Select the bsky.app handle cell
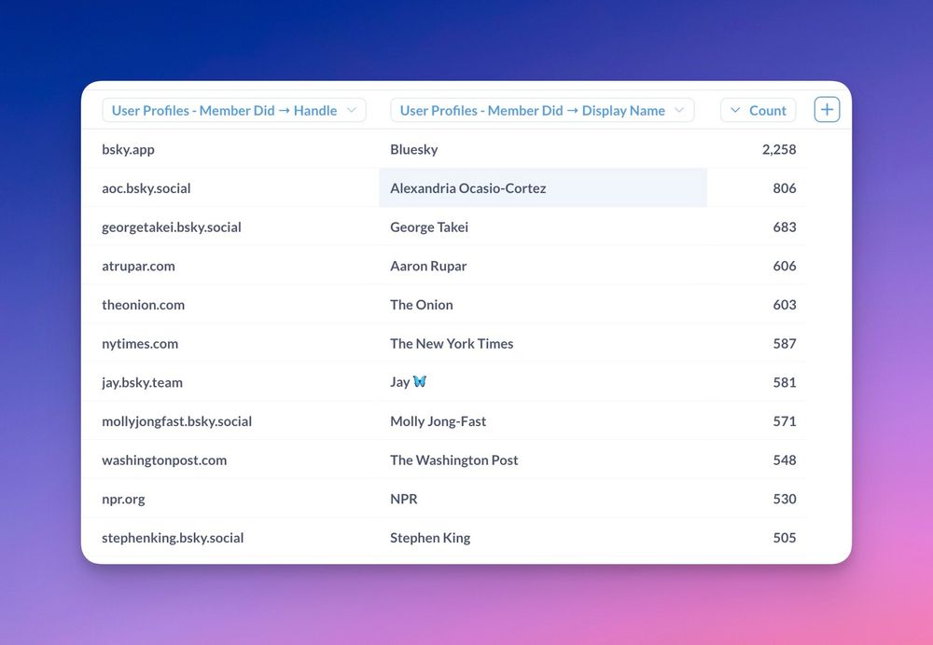Image resolution: width=933 pixels, height=645 pixels. pyautogui.click(x=128, y=149)
